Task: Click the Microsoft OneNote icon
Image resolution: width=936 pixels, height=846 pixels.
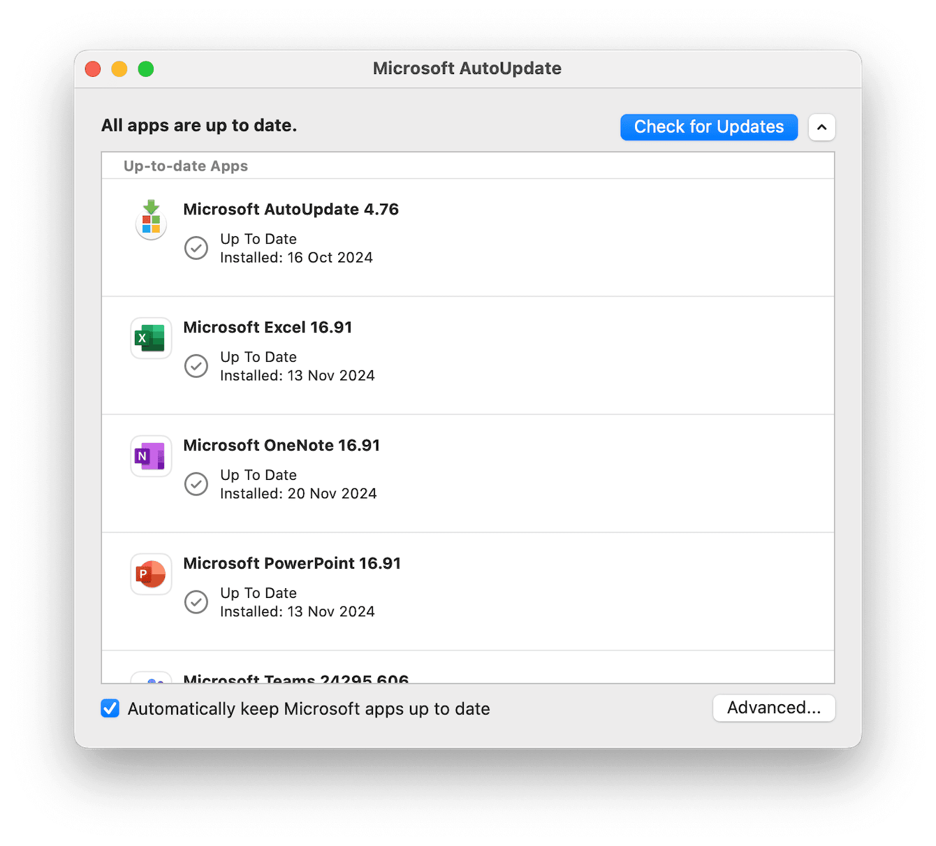Action: click(x=151, y=455)
